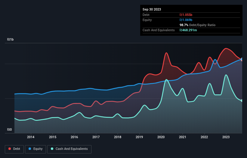This screenshot has height=158, width=247.
Task: Toggle the Debt legend button
Action: pos(14,149)
